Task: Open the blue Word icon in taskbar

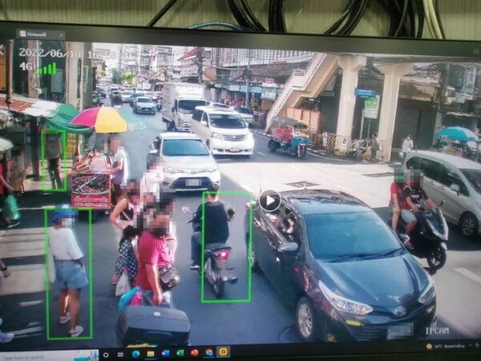Action: [165, 352]
